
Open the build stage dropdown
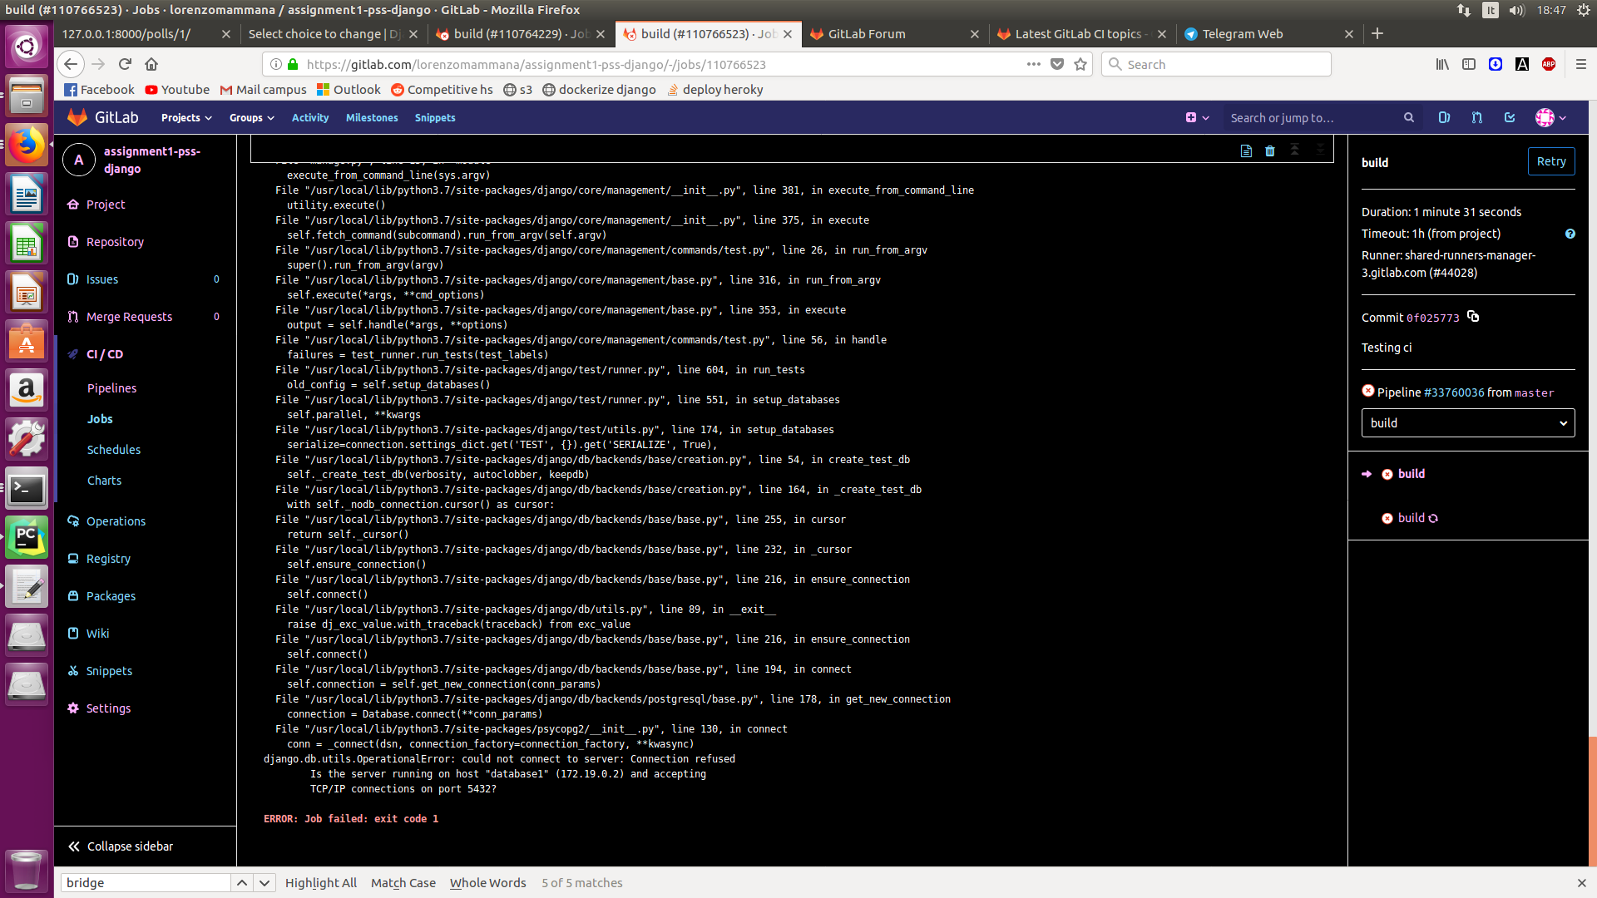[1467, 422]
